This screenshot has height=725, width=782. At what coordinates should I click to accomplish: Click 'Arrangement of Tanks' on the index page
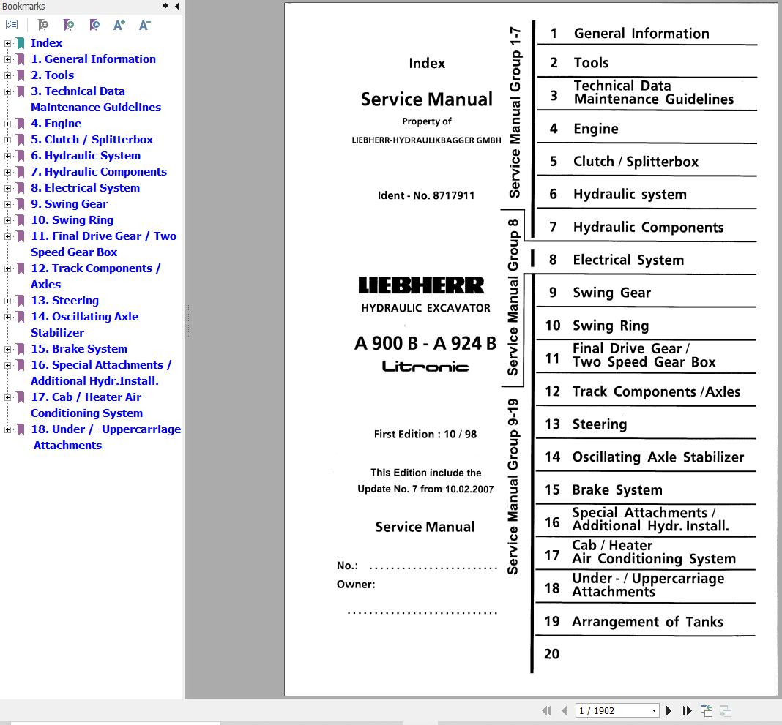[647, 622]
